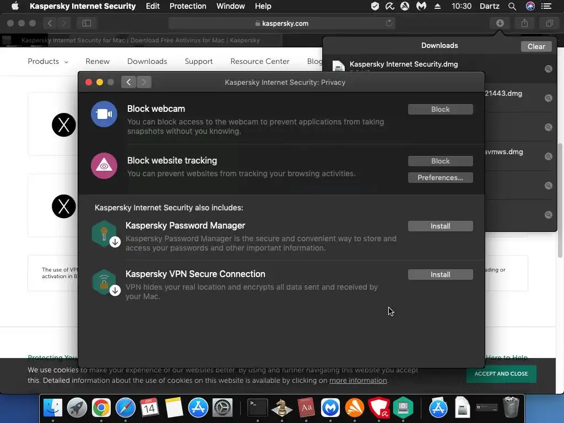Go back in the Kaspersky Privacy window

click(x=128, y=82)
